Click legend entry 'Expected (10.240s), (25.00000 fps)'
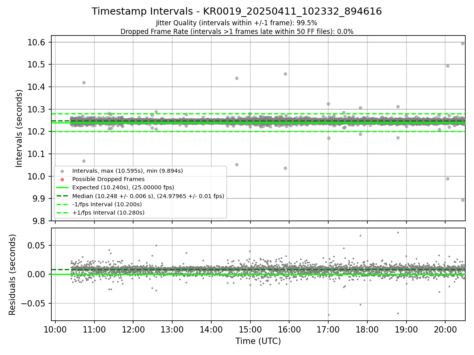The image size is (474, 355). tap(123, 187)
